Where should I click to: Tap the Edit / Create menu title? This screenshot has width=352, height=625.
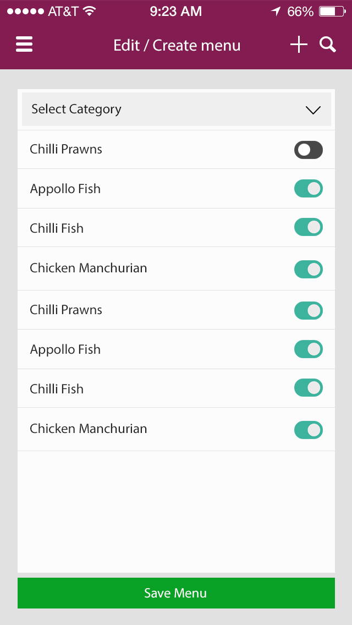(177, 45)
